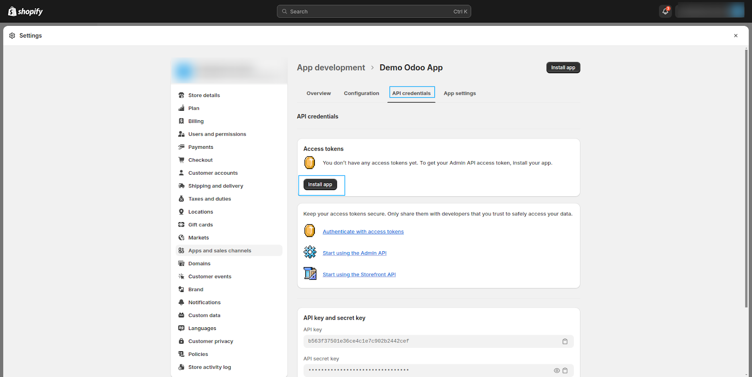Click the Policies icon
The height and width of the screenshot is (377, 752).
point(181,354)
